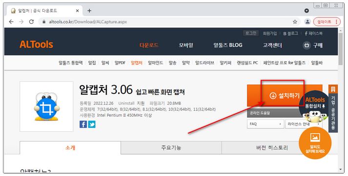Screen dimensions: 348x176
Task: Switch to the 버전 히스토리 tab
Action: pos(272,148)
